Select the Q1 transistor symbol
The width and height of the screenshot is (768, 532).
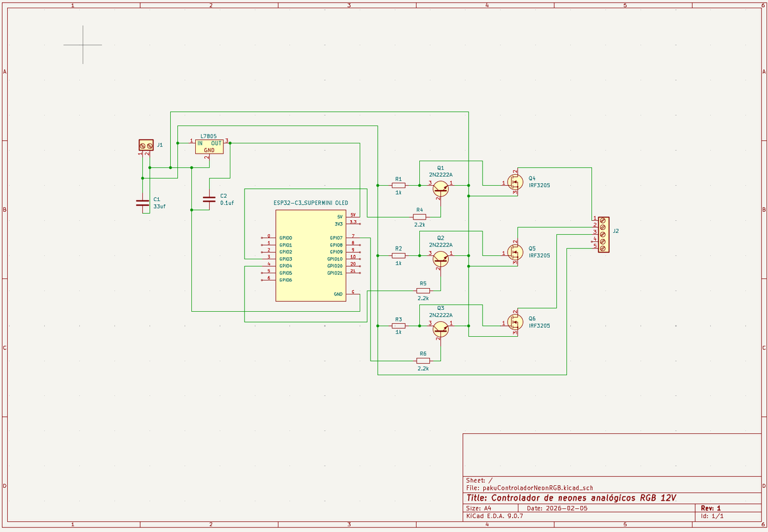[440, 188]
